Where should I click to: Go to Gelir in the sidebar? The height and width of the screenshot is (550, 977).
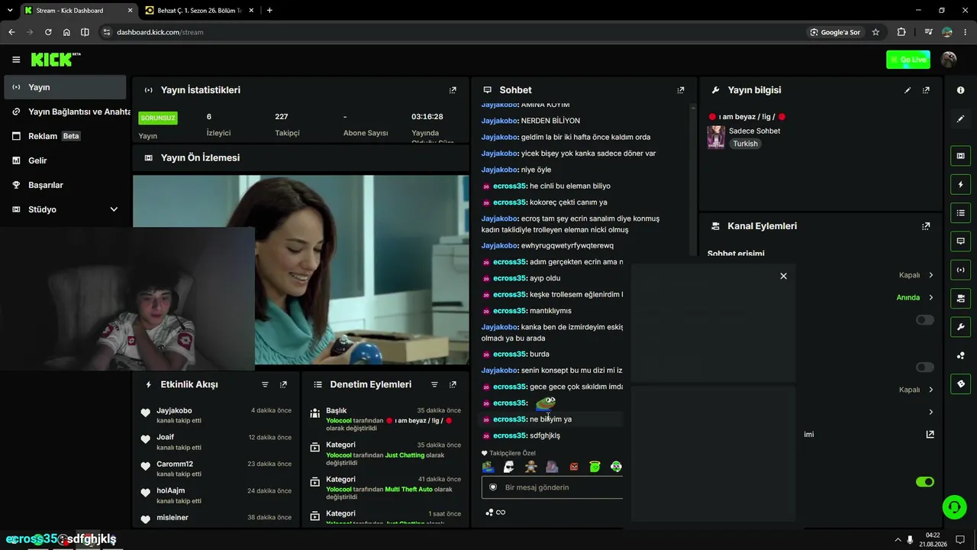65,160
